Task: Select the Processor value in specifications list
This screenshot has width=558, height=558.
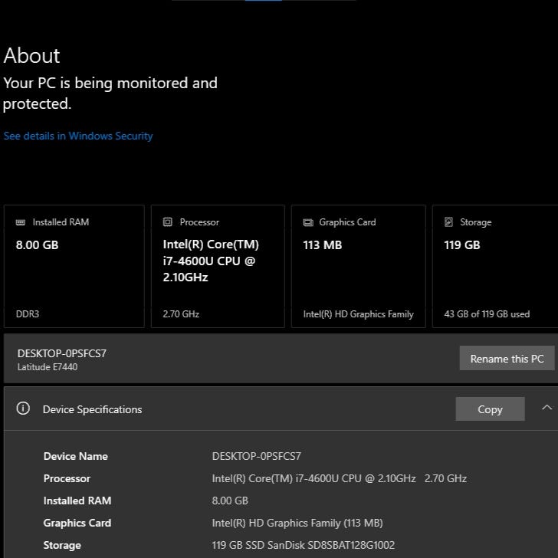Action: click(339, 478)
